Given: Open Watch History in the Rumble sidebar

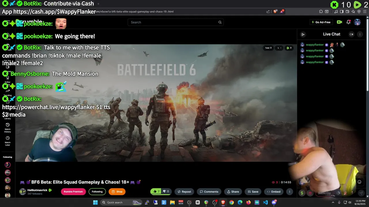Looking at the screenshot, I should click(7, 128).
